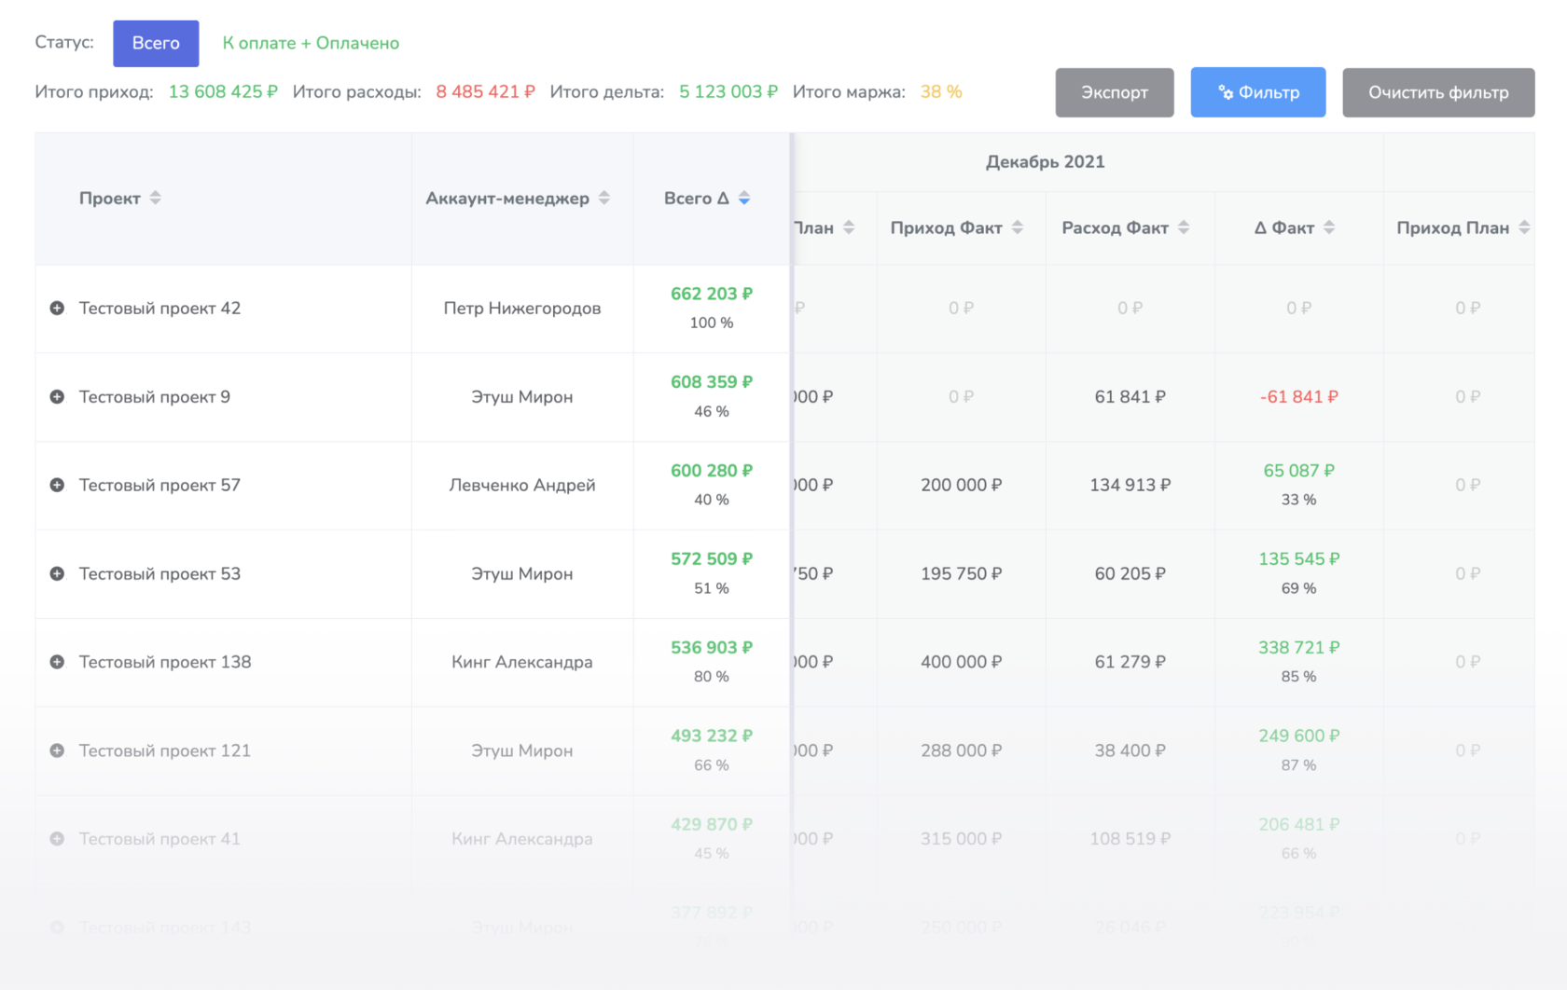
Task: Click manager name Петр Нижегородов
Action: tap(521, 309)
